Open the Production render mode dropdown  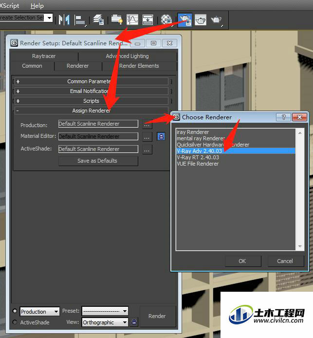39,312
